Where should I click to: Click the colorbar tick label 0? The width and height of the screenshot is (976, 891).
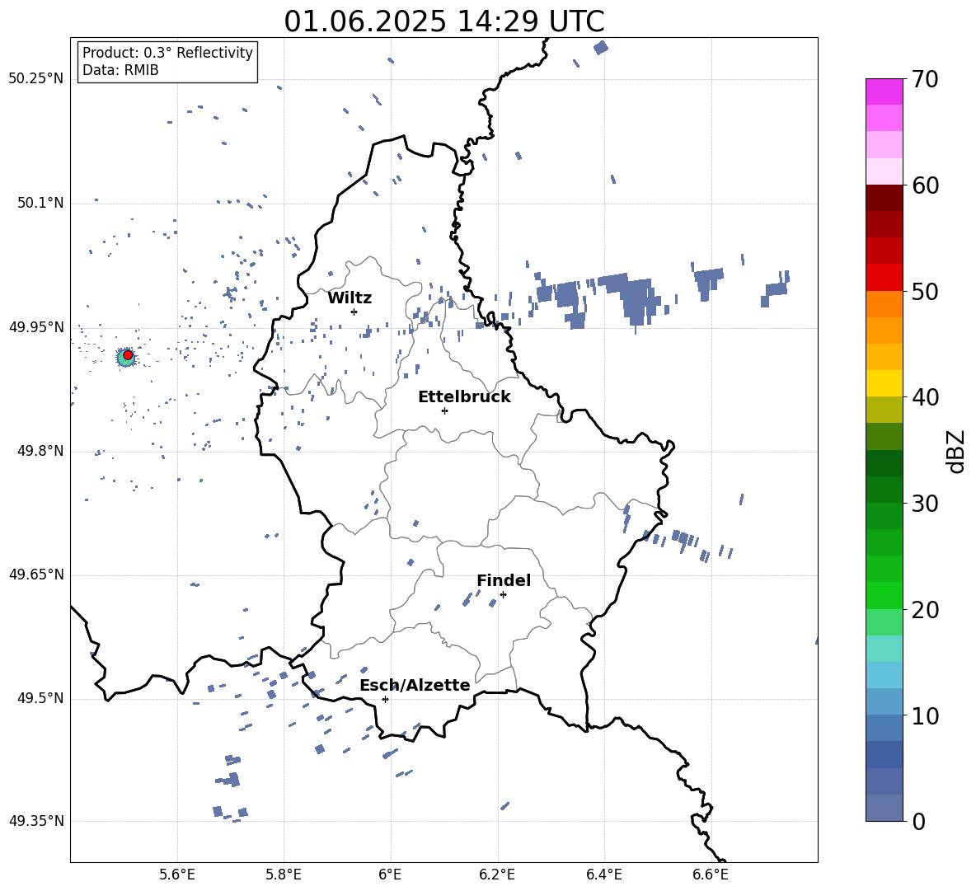(x=918, y=821)
